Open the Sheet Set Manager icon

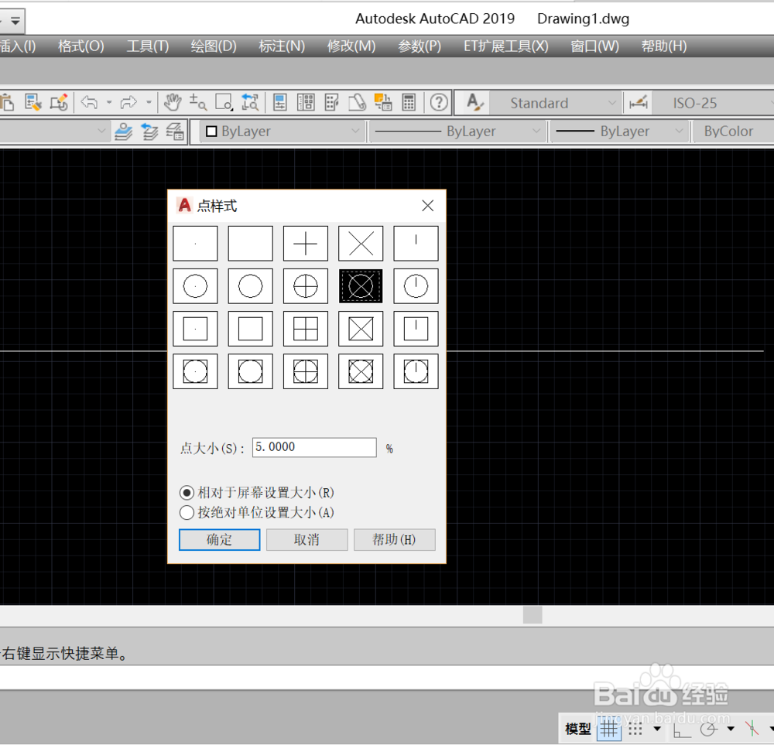pyautogui.click(x=358, y=103)
